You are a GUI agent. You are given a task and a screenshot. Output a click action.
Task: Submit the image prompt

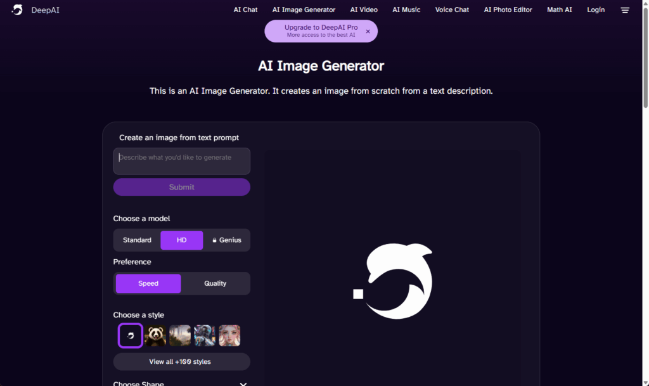tap(182, 187)
